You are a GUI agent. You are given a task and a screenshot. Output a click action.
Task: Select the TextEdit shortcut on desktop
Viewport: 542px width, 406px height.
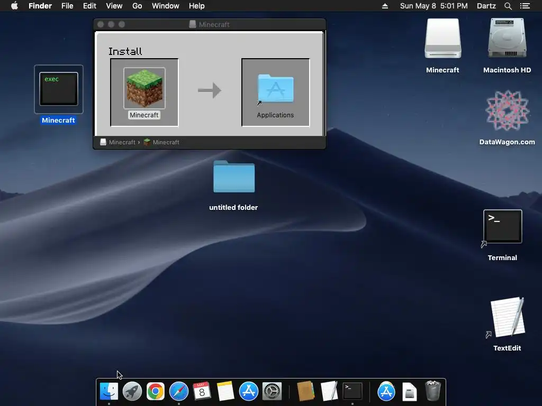click(x=508, y=317)
